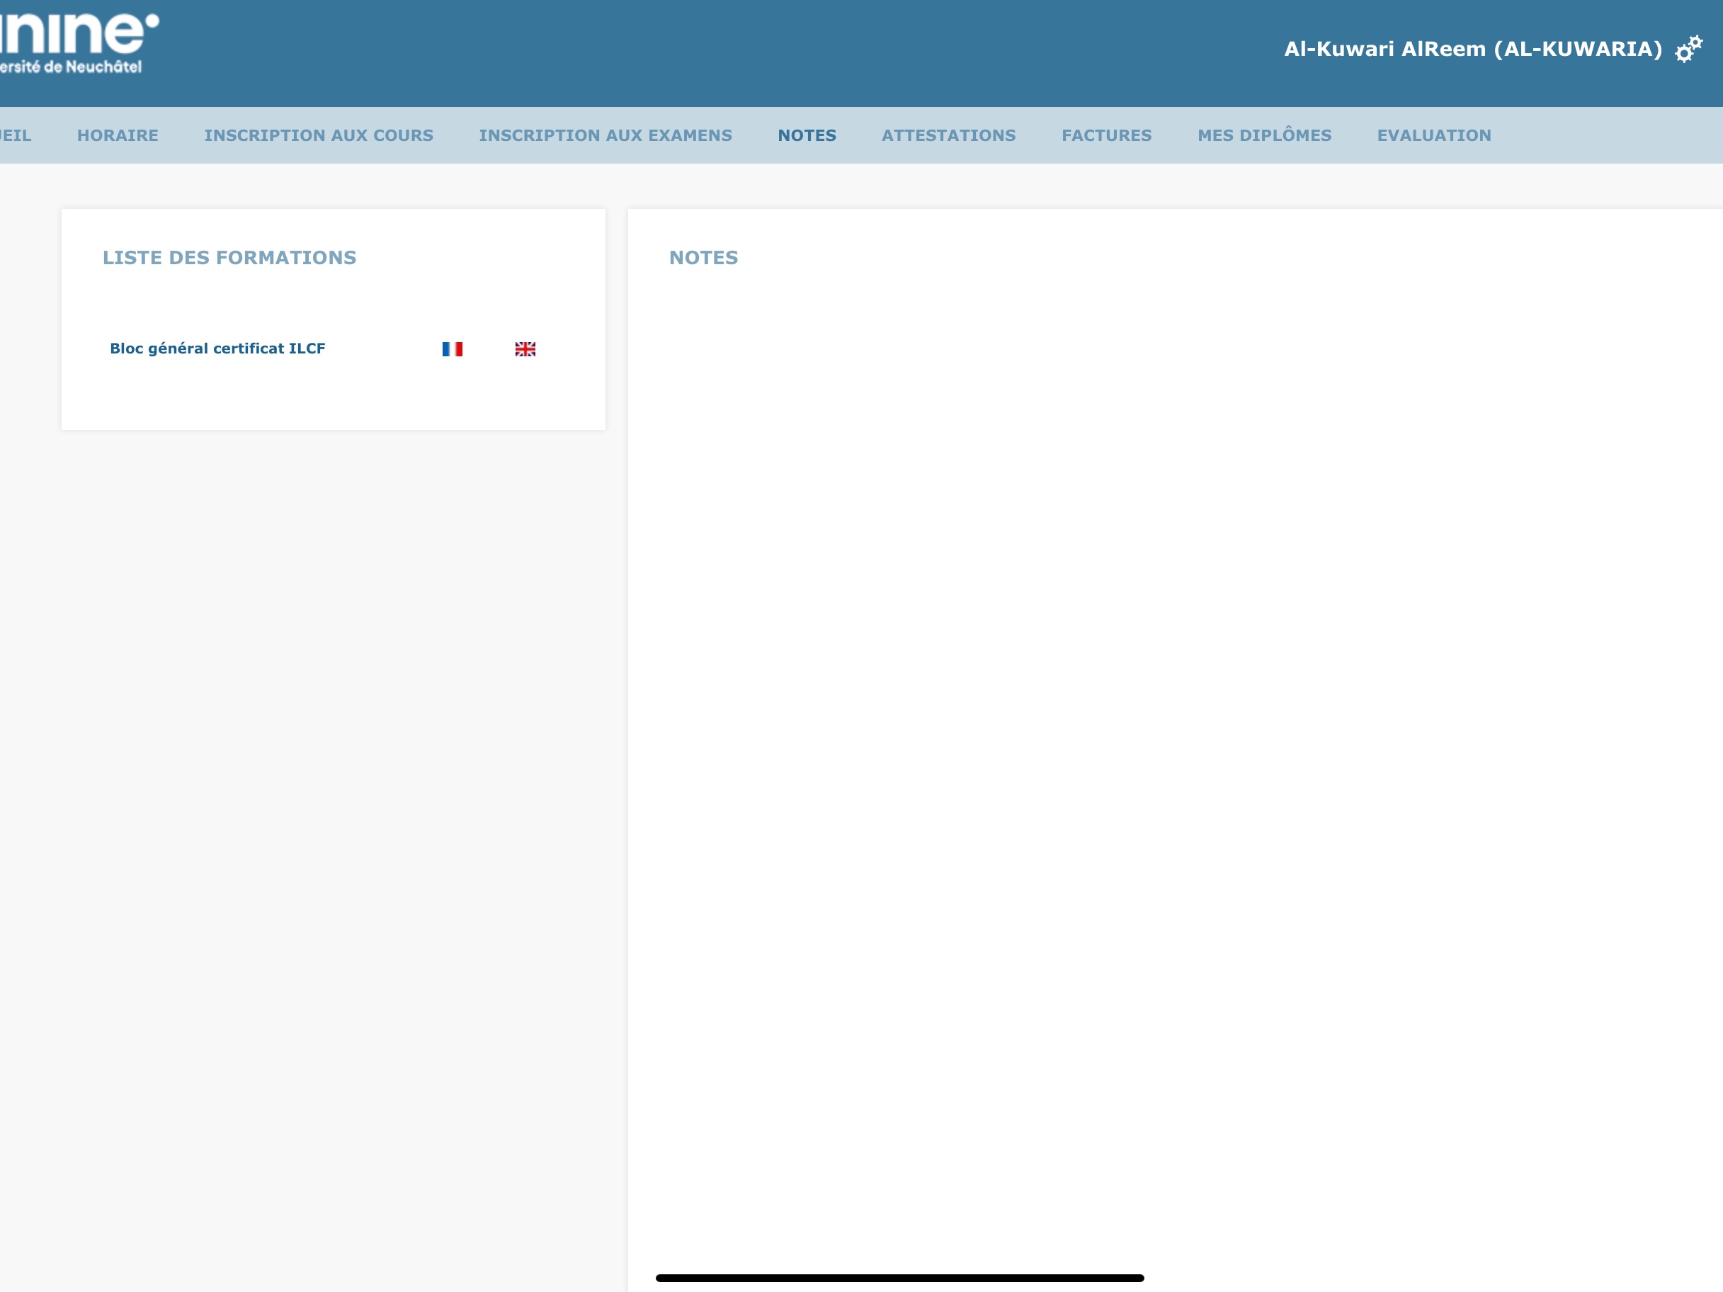
Task: Click the Al-Kuwari AlReem username
Action: point(1472,49)
